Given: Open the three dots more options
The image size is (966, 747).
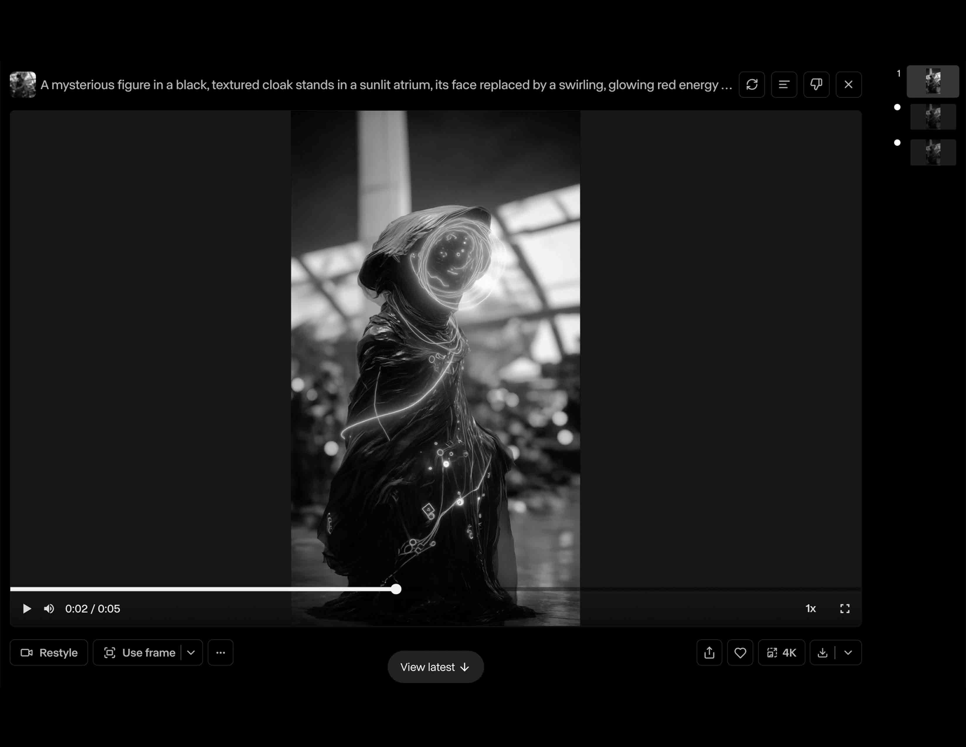Looking at the screenshot, I should click(220, 652).
